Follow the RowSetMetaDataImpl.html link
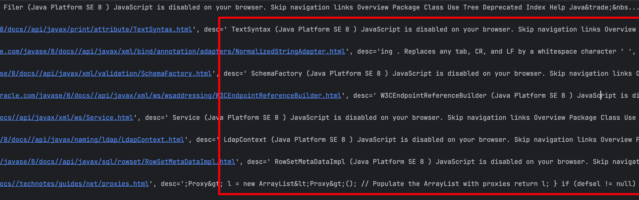Image resolution: width=639 pixels, height=200 pixels. [x=118, y=162]
